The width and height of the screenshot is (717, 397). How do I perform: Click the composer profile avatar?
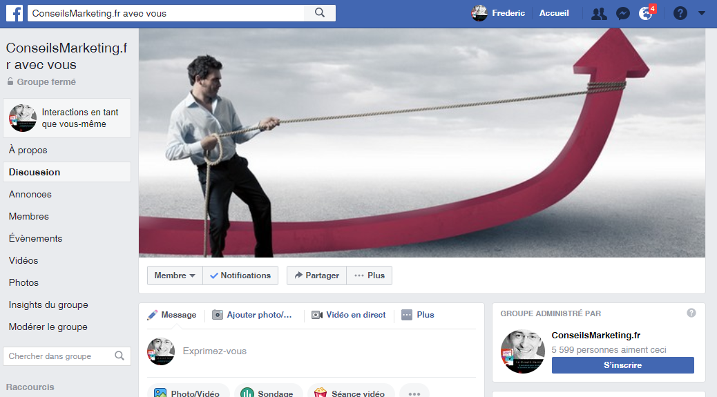[x=161, y=351]
